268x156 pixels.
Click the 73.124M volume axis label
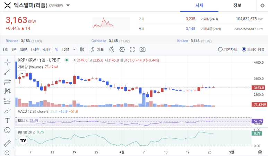(x=259, y=104)
